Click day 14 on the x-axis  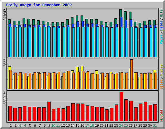(x=73, y=125)
